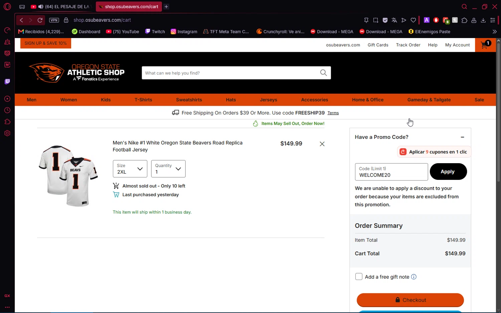Open the Women menu
The width and height of the screenshot is (501, 313).
point(69,100)
